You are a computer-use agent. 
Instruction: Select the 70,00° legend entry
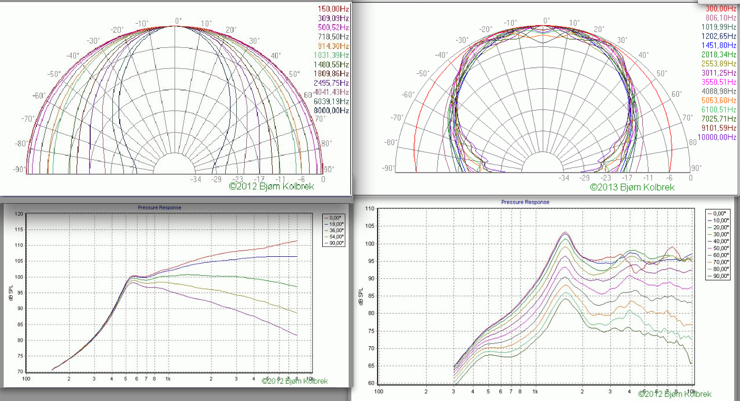(x=718, y=262)
